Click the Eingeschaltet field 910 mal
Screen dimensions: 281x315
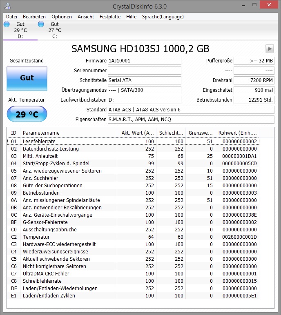pos(254,90)
